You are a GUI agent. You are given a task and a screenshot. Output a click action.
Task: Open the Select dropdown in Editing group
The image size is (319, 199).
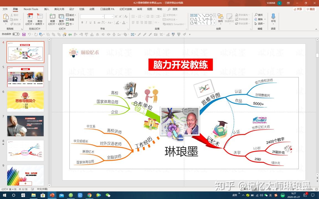click(259, 24)
